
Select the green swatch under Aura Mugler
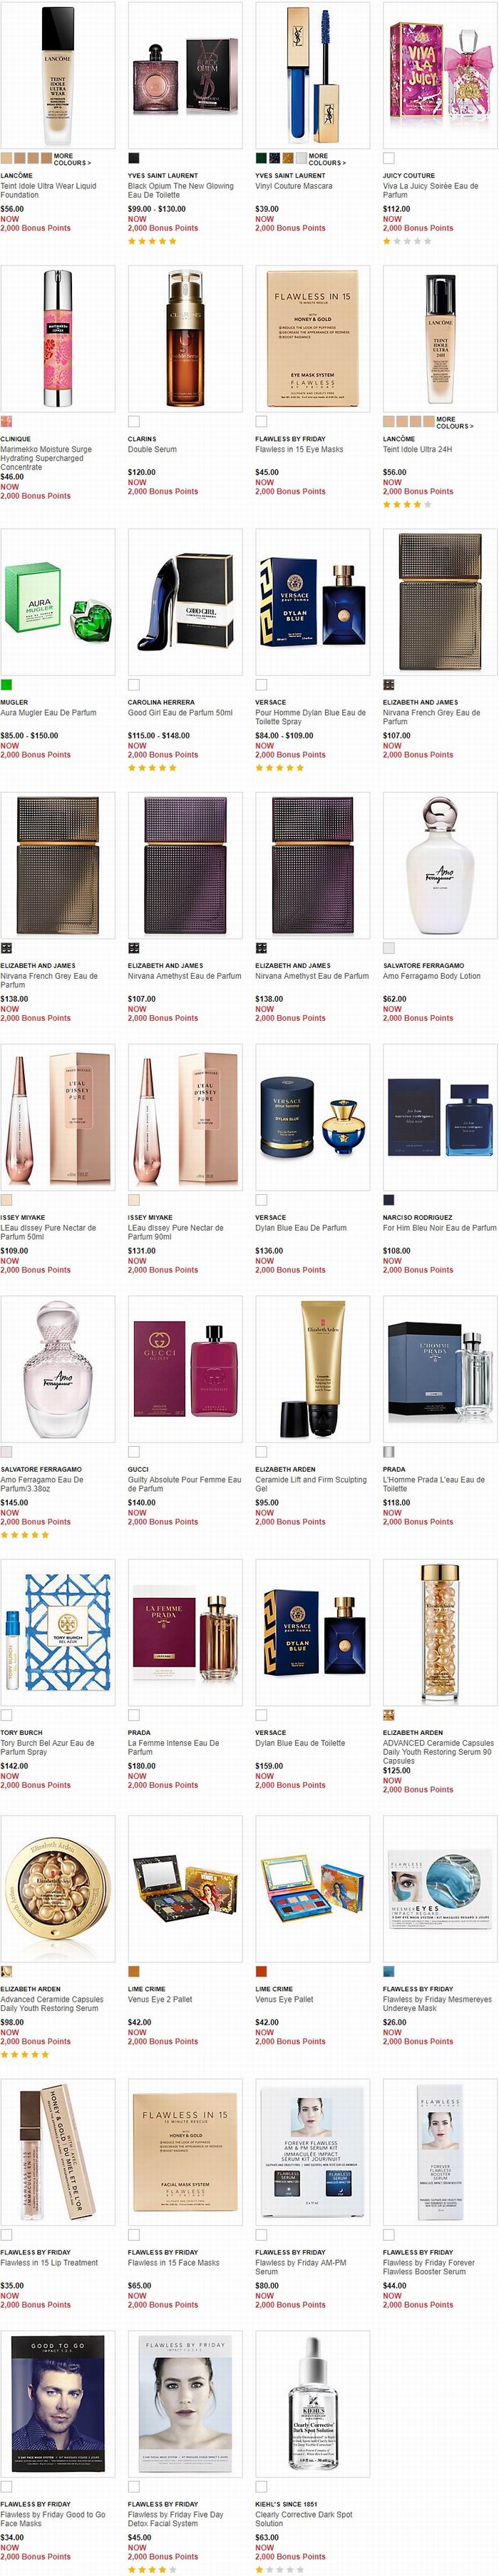6,685
